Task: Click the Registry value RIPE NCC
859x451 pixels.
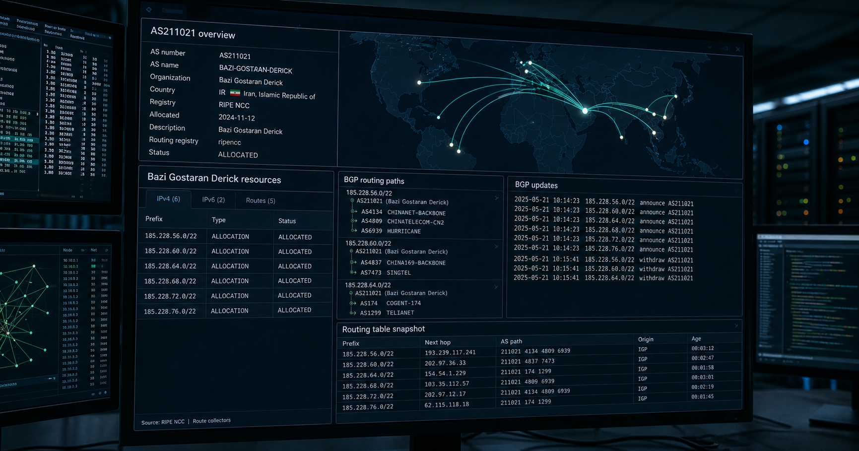Action: coord(234,105)
